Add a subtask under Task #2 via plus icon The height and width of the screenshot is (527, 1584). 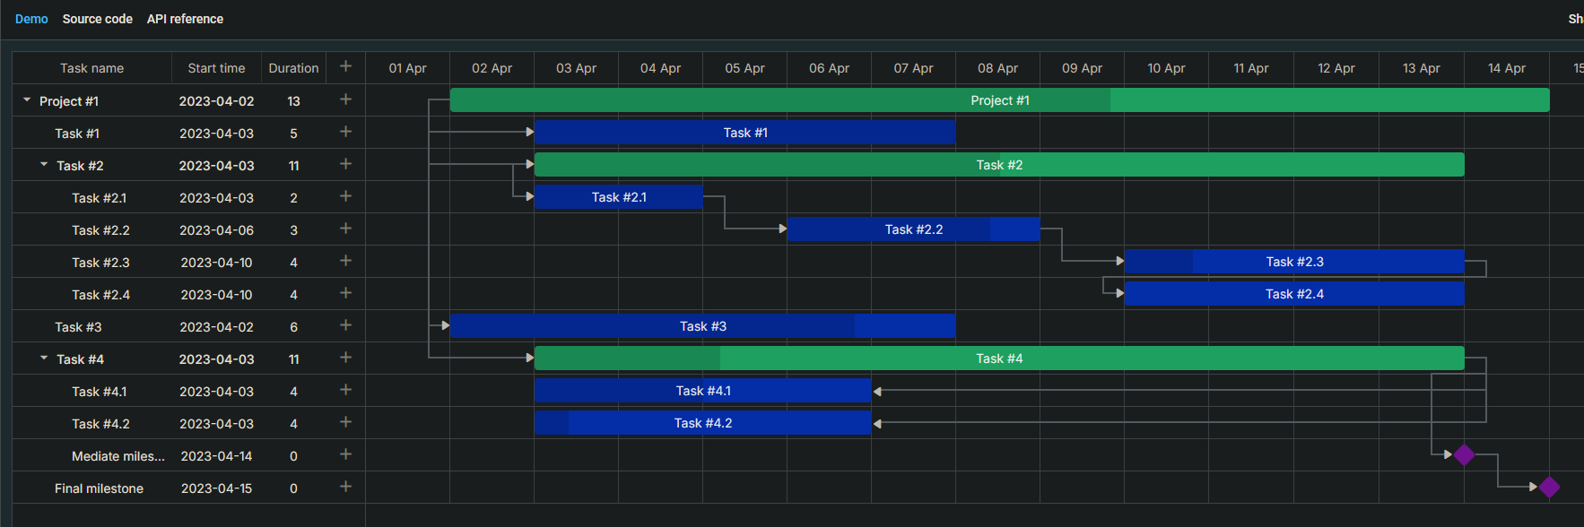pos(345,164)
